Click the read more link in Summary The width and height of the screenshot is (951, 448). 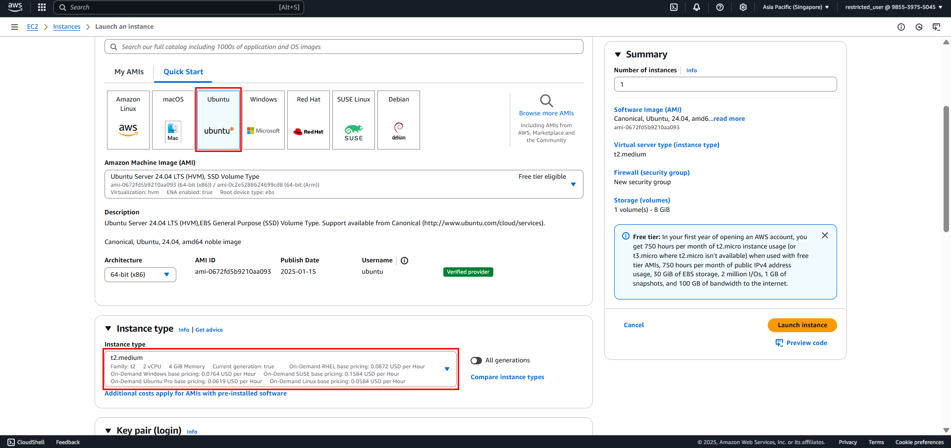tap(729, 119)
